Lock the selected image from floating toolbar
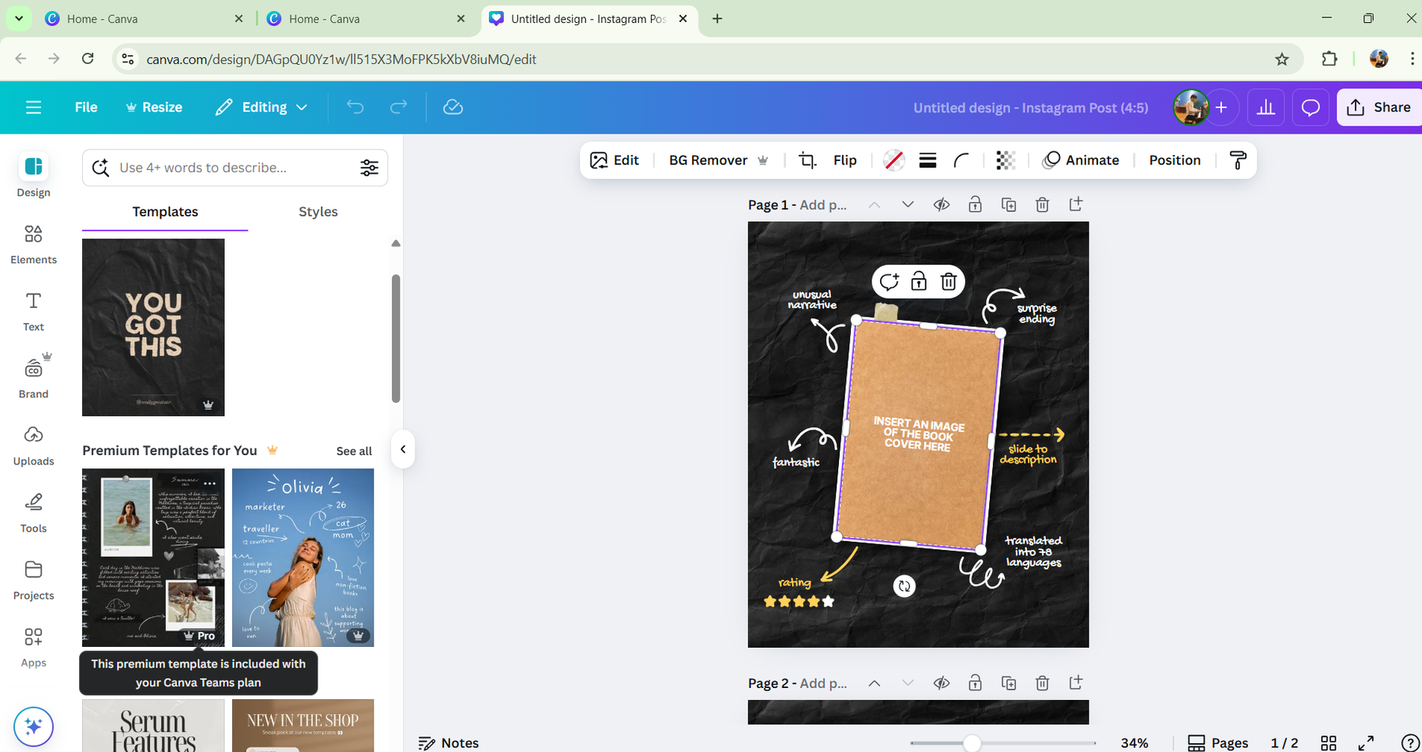Viewport: 1422px width, 752px height. (919, 282)
